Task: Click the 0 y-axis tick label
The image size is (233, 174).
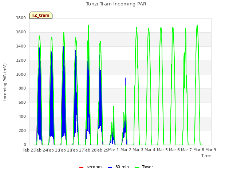Action: (25, 145)
